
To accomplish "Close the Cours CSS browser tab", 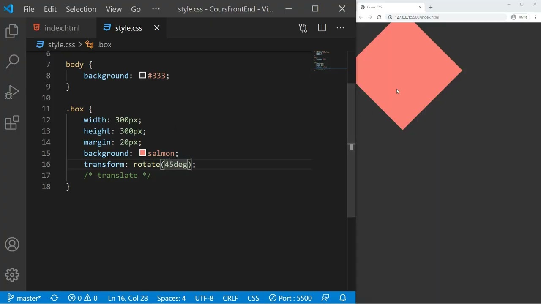I will (420, 7).
